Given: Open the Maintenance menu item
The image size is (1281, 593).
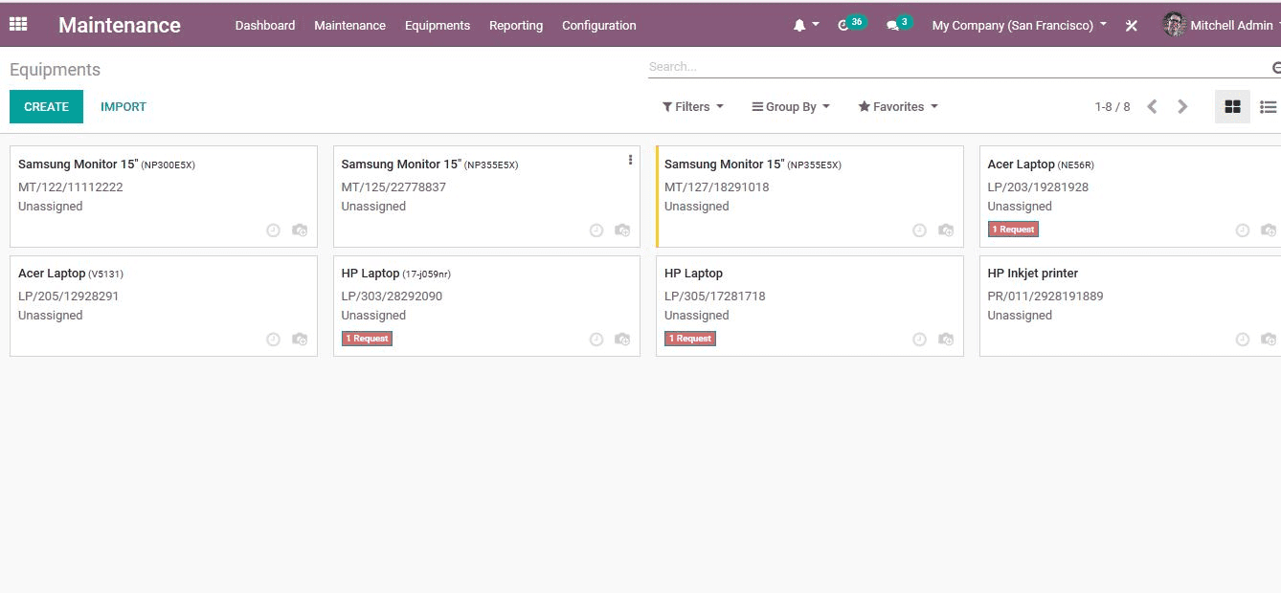Looking at the screenshot, I should click(350, 26).
